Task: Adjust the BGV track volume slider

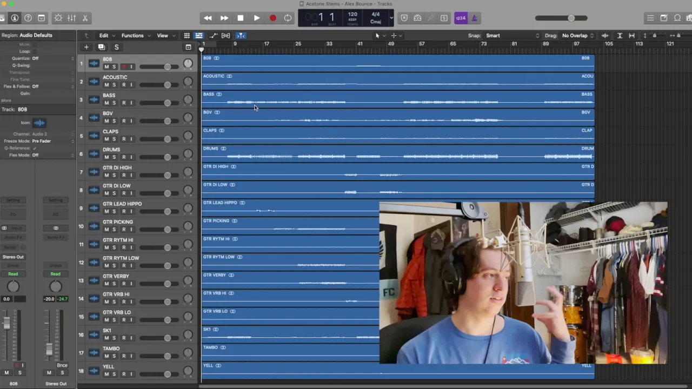Action: point(158,121)
